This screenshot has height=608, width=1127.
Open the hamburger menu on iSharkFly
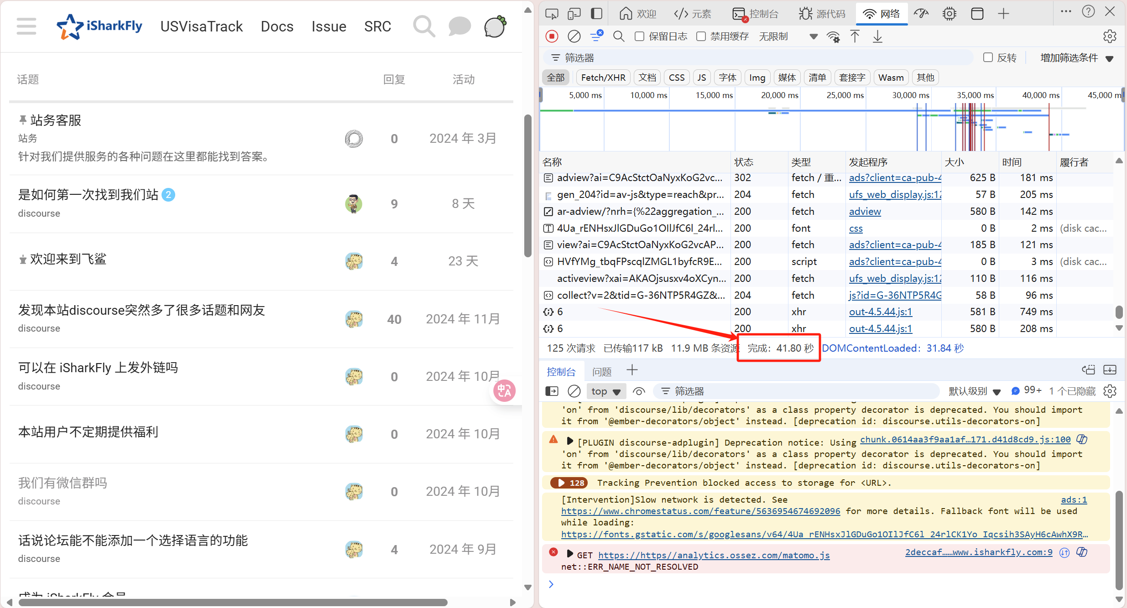pos(26,26)
